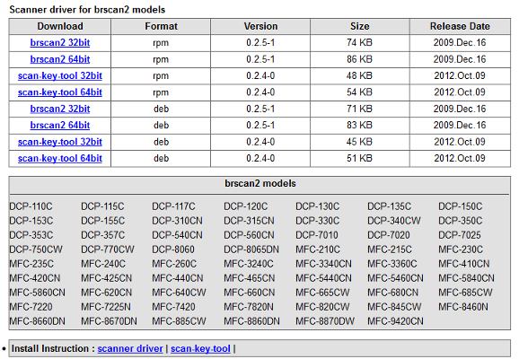Select model DCP-8065DN
519x359 pixels.
[251, 250]
